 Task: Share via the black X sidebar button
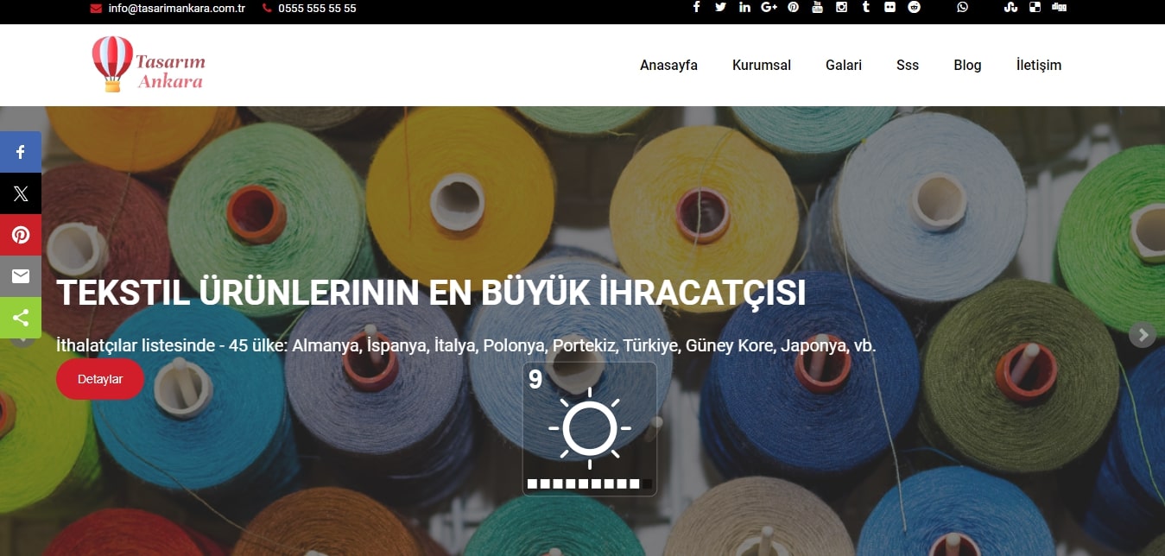coord(21,193)
